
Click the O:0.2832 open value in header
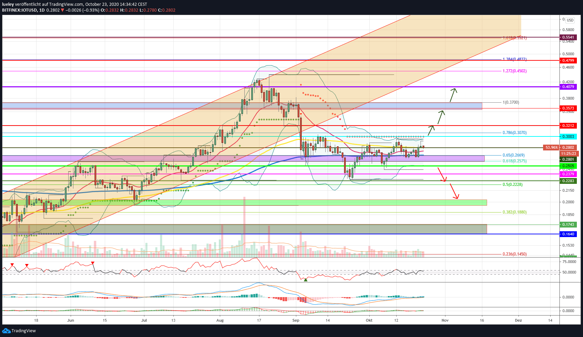[x=110, y=10]
